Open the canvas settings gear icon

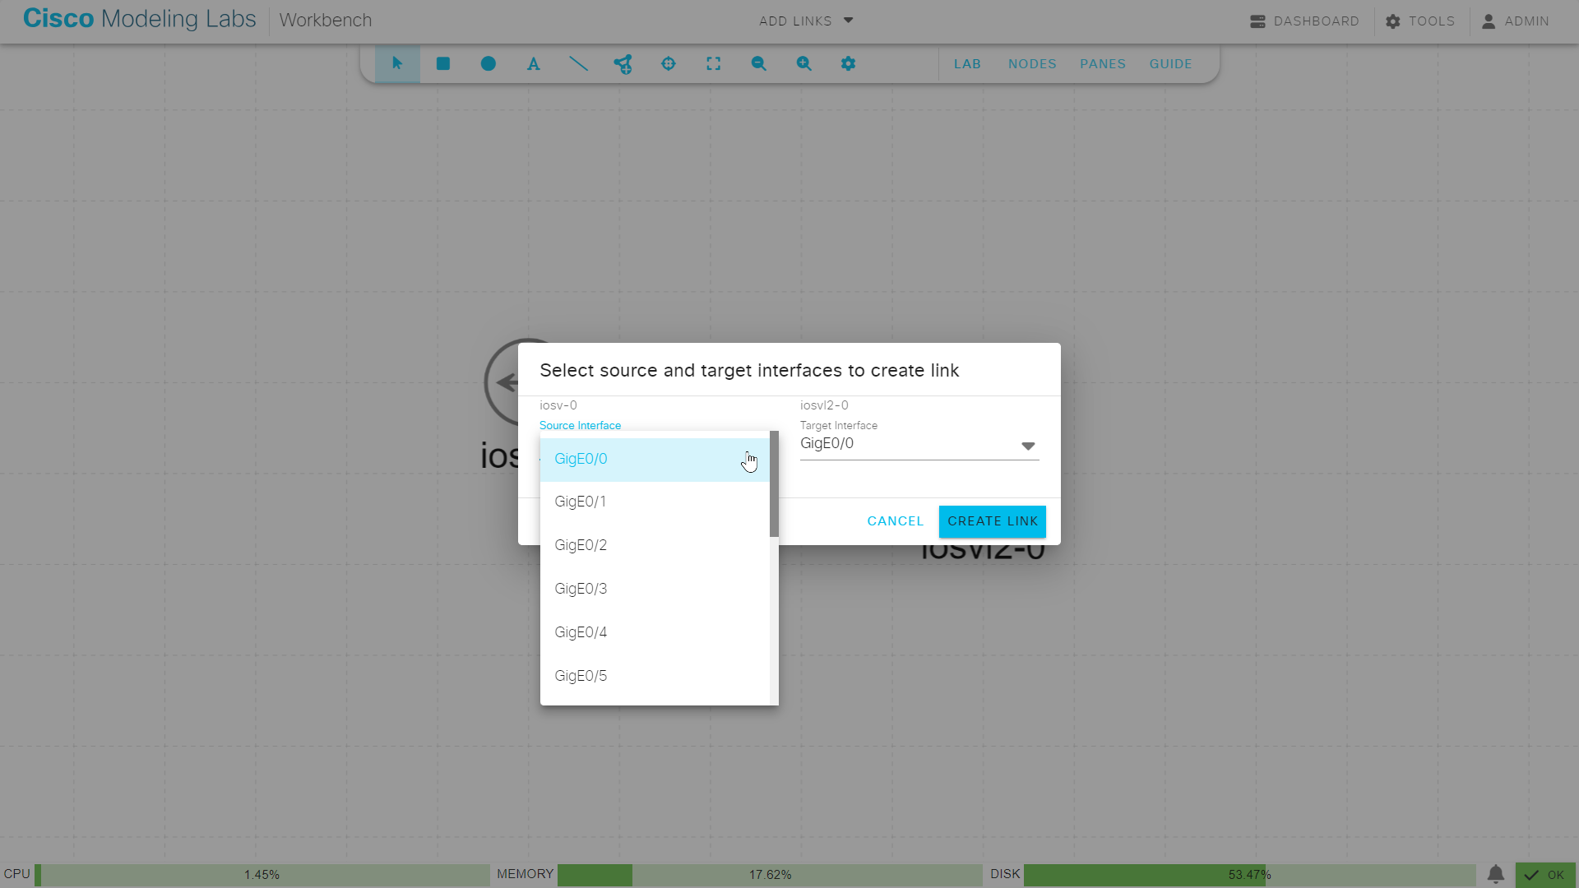click(x=849, y=63)
